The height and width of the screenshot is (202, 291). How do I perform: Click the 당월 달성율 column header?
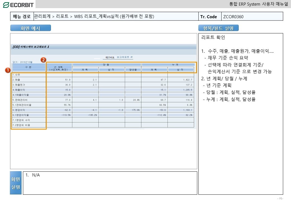(133, 70)
